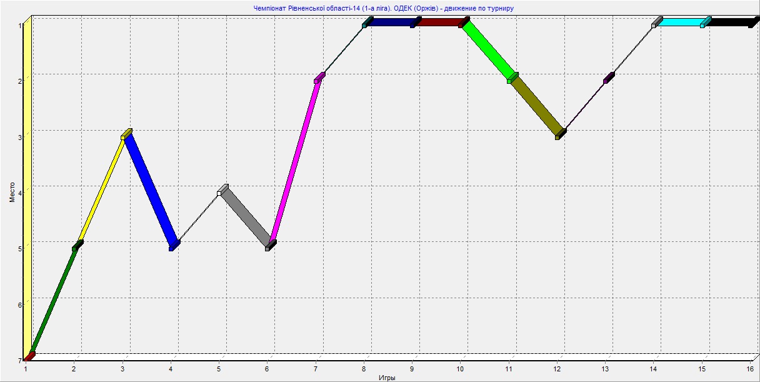Select the olive segment between games 11 and 12

pos(537,106)
